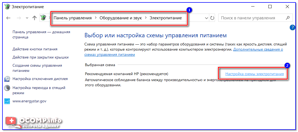Click the moon icon beside спящий режим
This screenshot has height=132, width=298.
(x=7, y=88)
